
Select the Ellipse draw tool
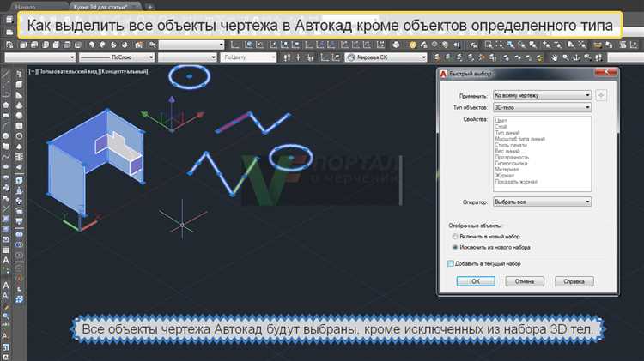(x=6, y=166)
